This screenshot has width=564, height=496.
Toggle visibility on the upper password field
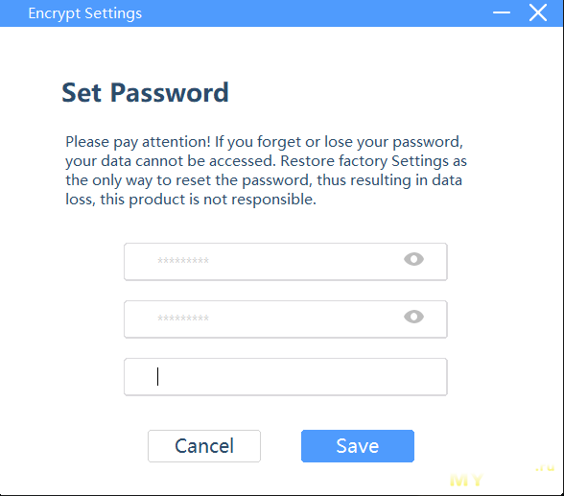coord(413,259)
